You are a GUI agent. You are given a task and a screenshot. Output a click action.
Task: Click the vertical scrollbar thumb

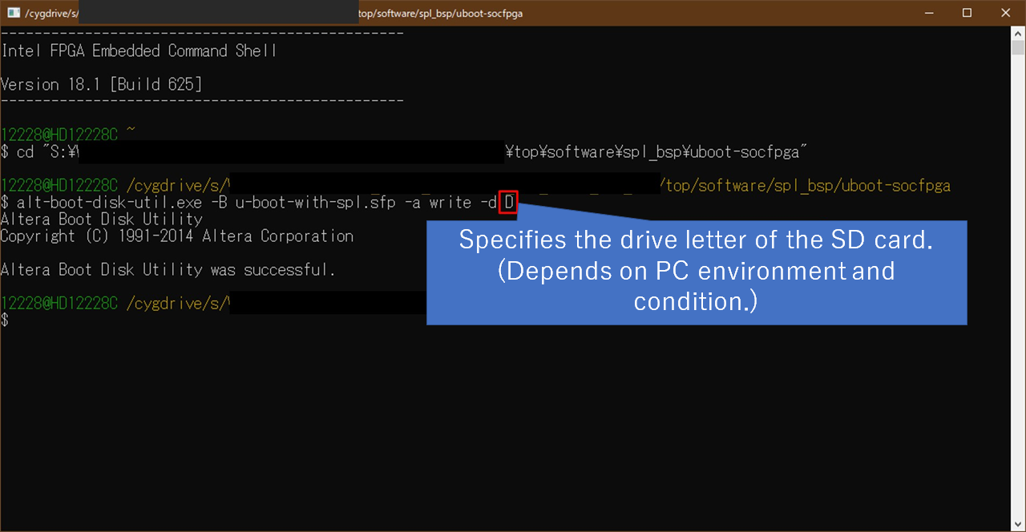[x=1018, y=48]
